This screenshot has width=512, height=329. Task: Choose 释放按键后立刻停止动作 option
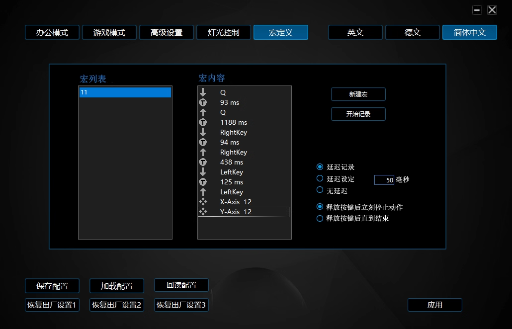(320, 207)
